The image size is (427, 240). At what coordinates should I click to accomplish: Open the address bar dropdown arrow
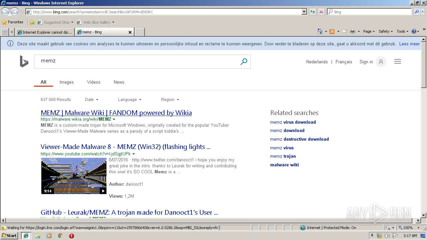click(x=304, y=12)
